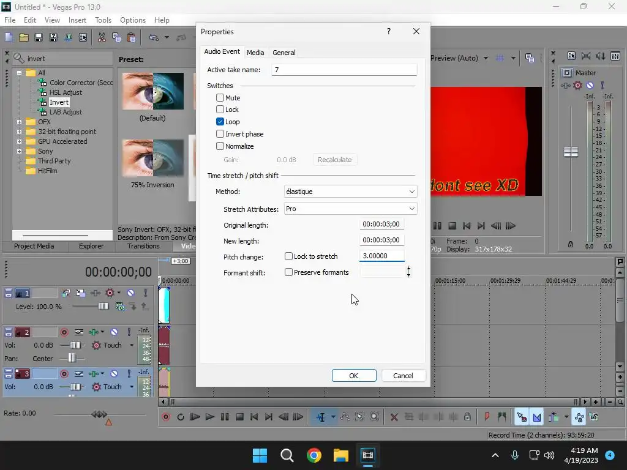The width and height of the screenshot is (627, 470).
Task: Click the Paste clipboard toolbar icon
Action: tap(131, 37)
